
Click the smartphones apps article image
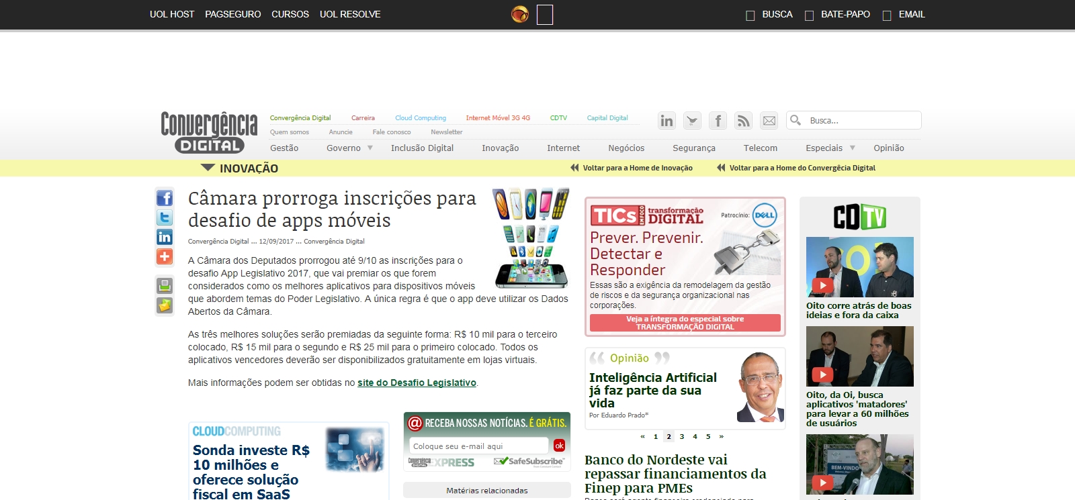(531, 238)
